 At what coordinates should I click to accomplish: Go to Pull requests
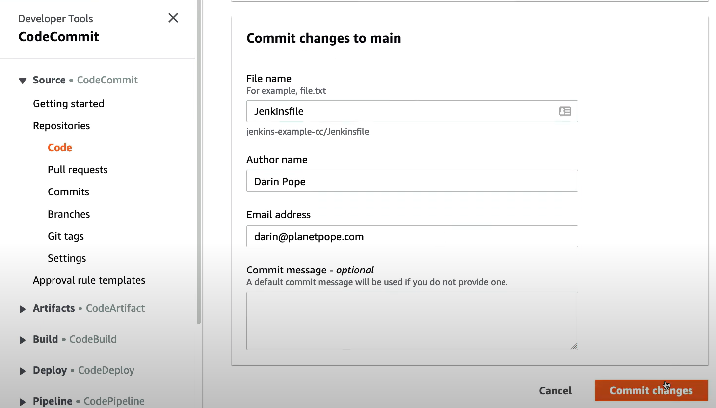pos(78,170)
